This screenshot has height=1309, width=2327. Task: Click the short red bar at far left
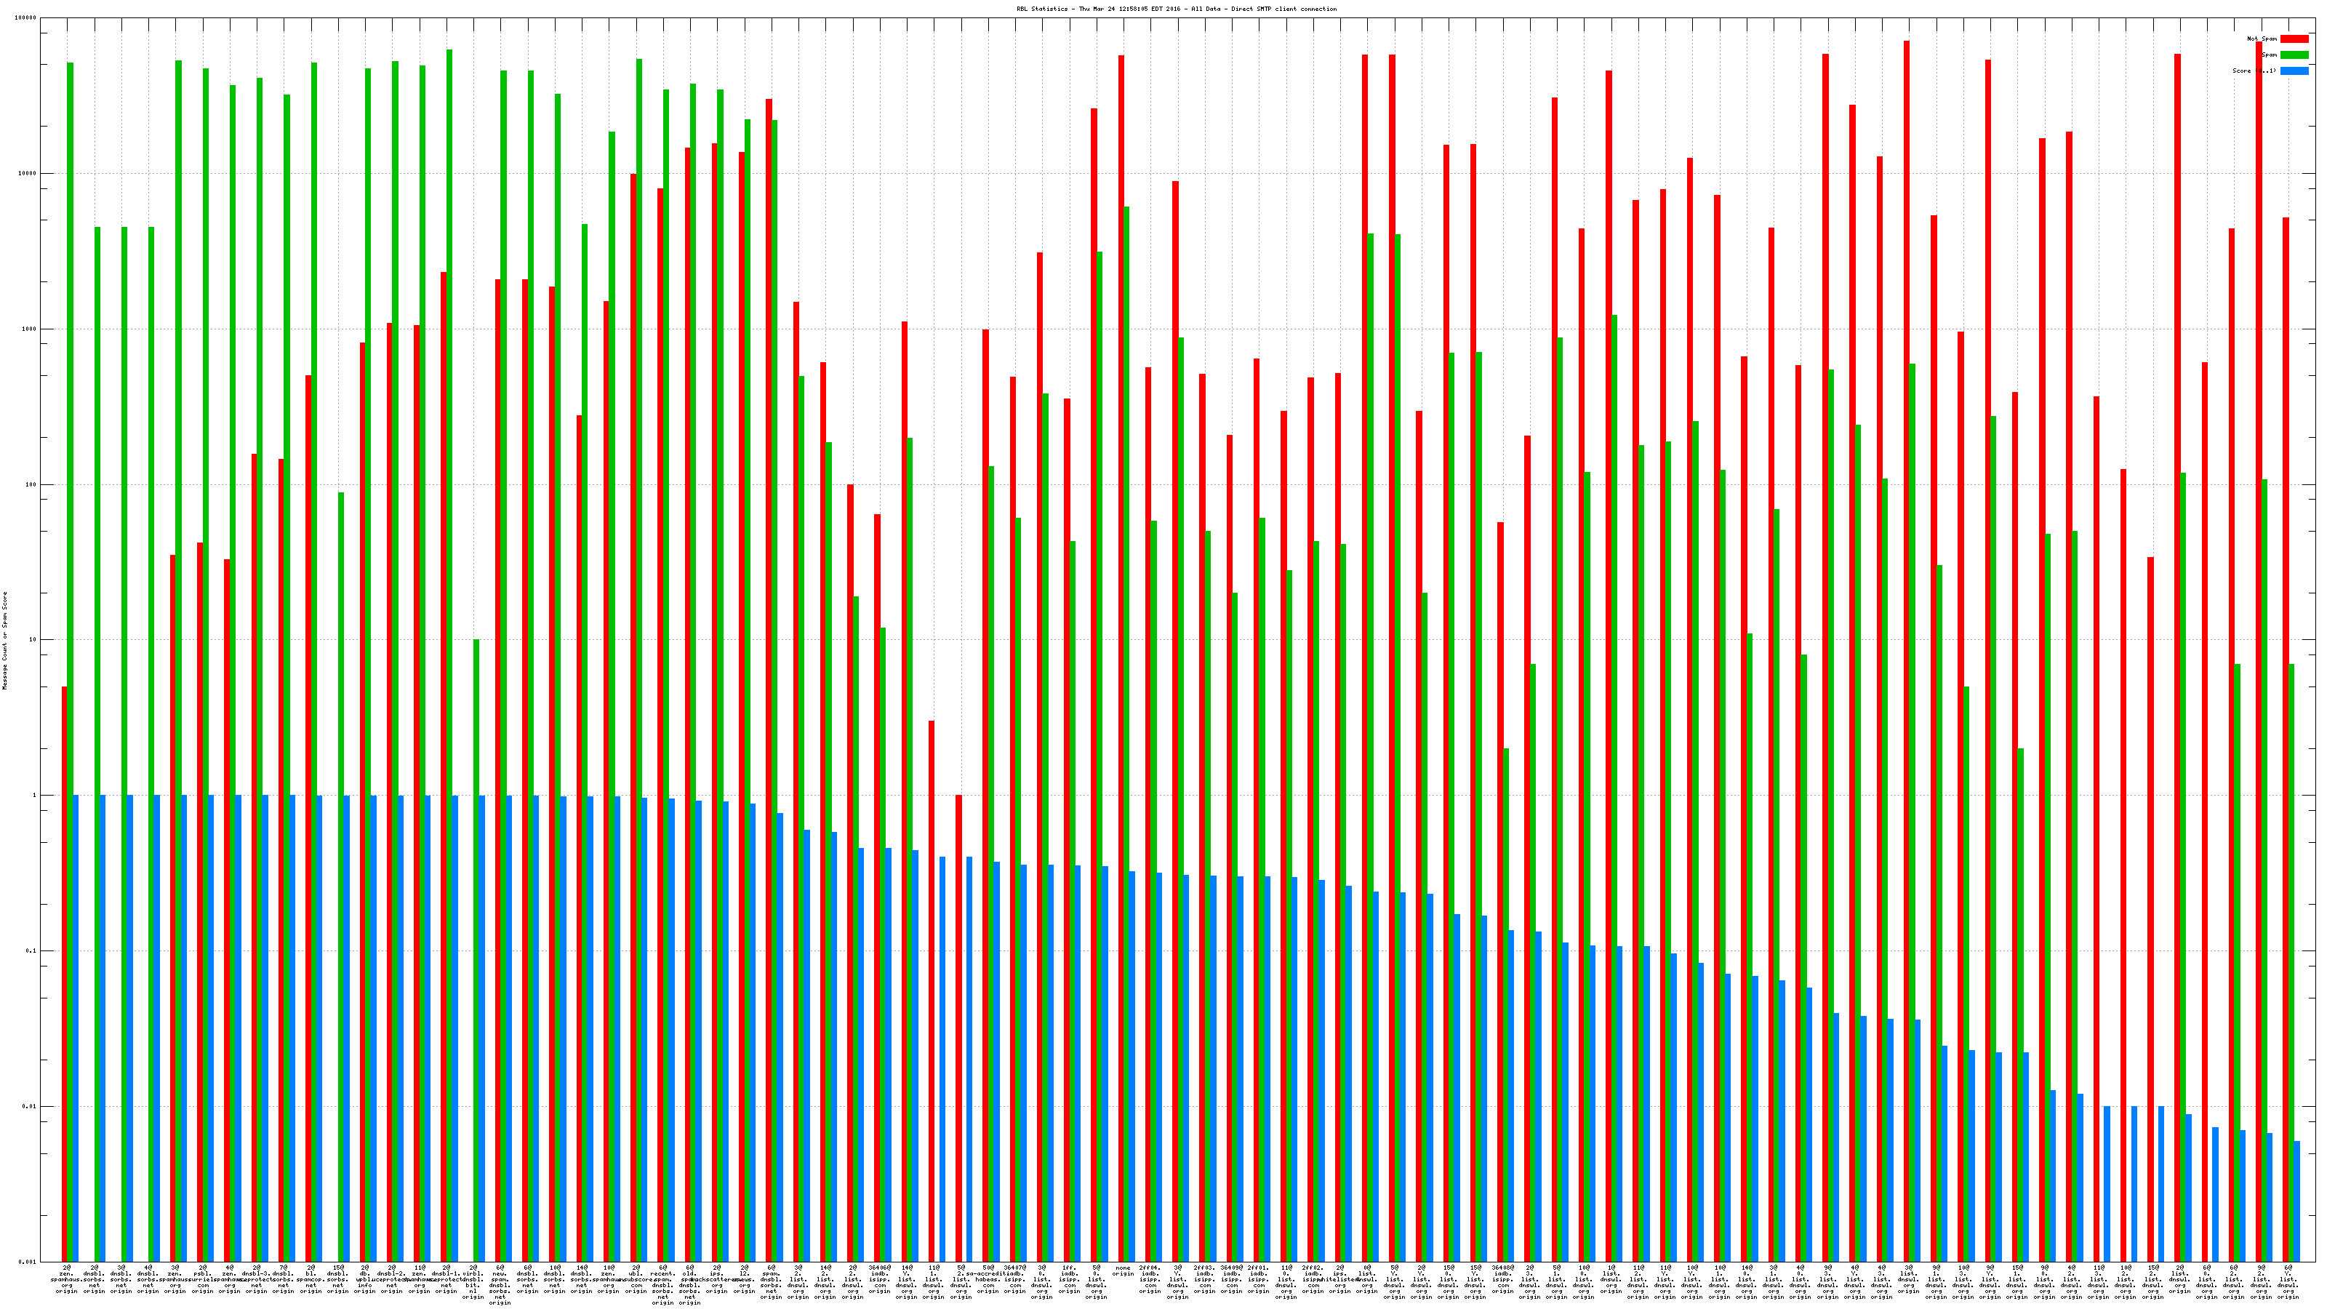[64, 974]
